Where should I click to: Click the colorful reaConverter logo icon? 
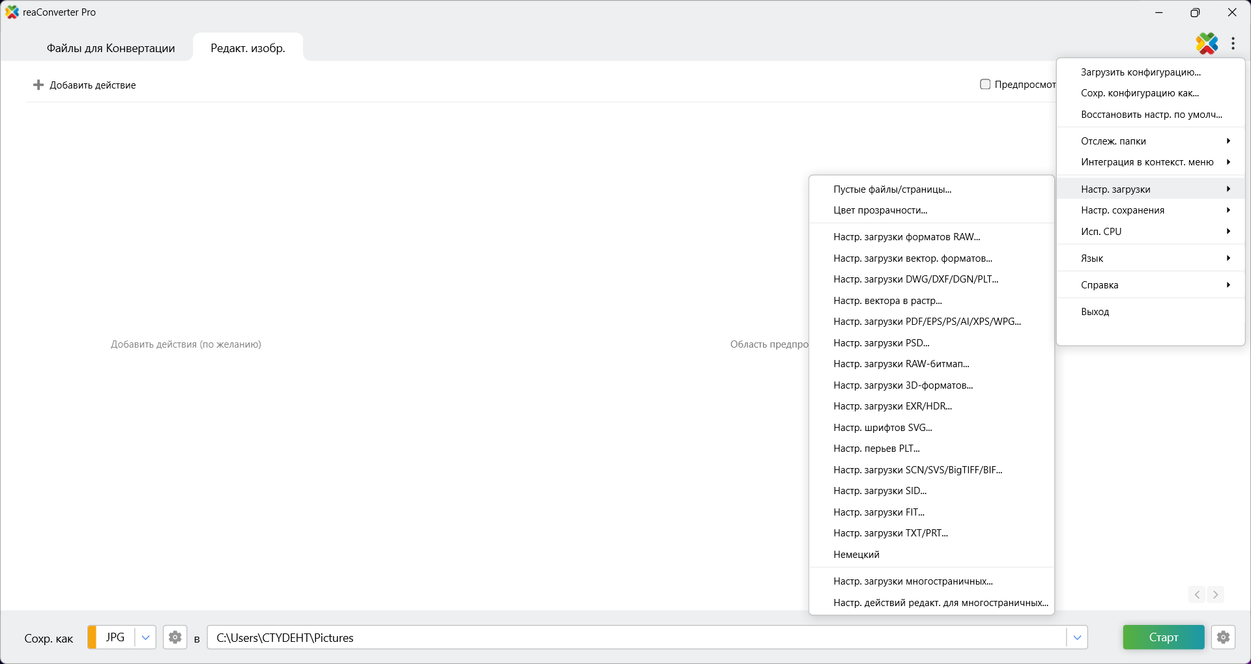(x=1207, y=44)
